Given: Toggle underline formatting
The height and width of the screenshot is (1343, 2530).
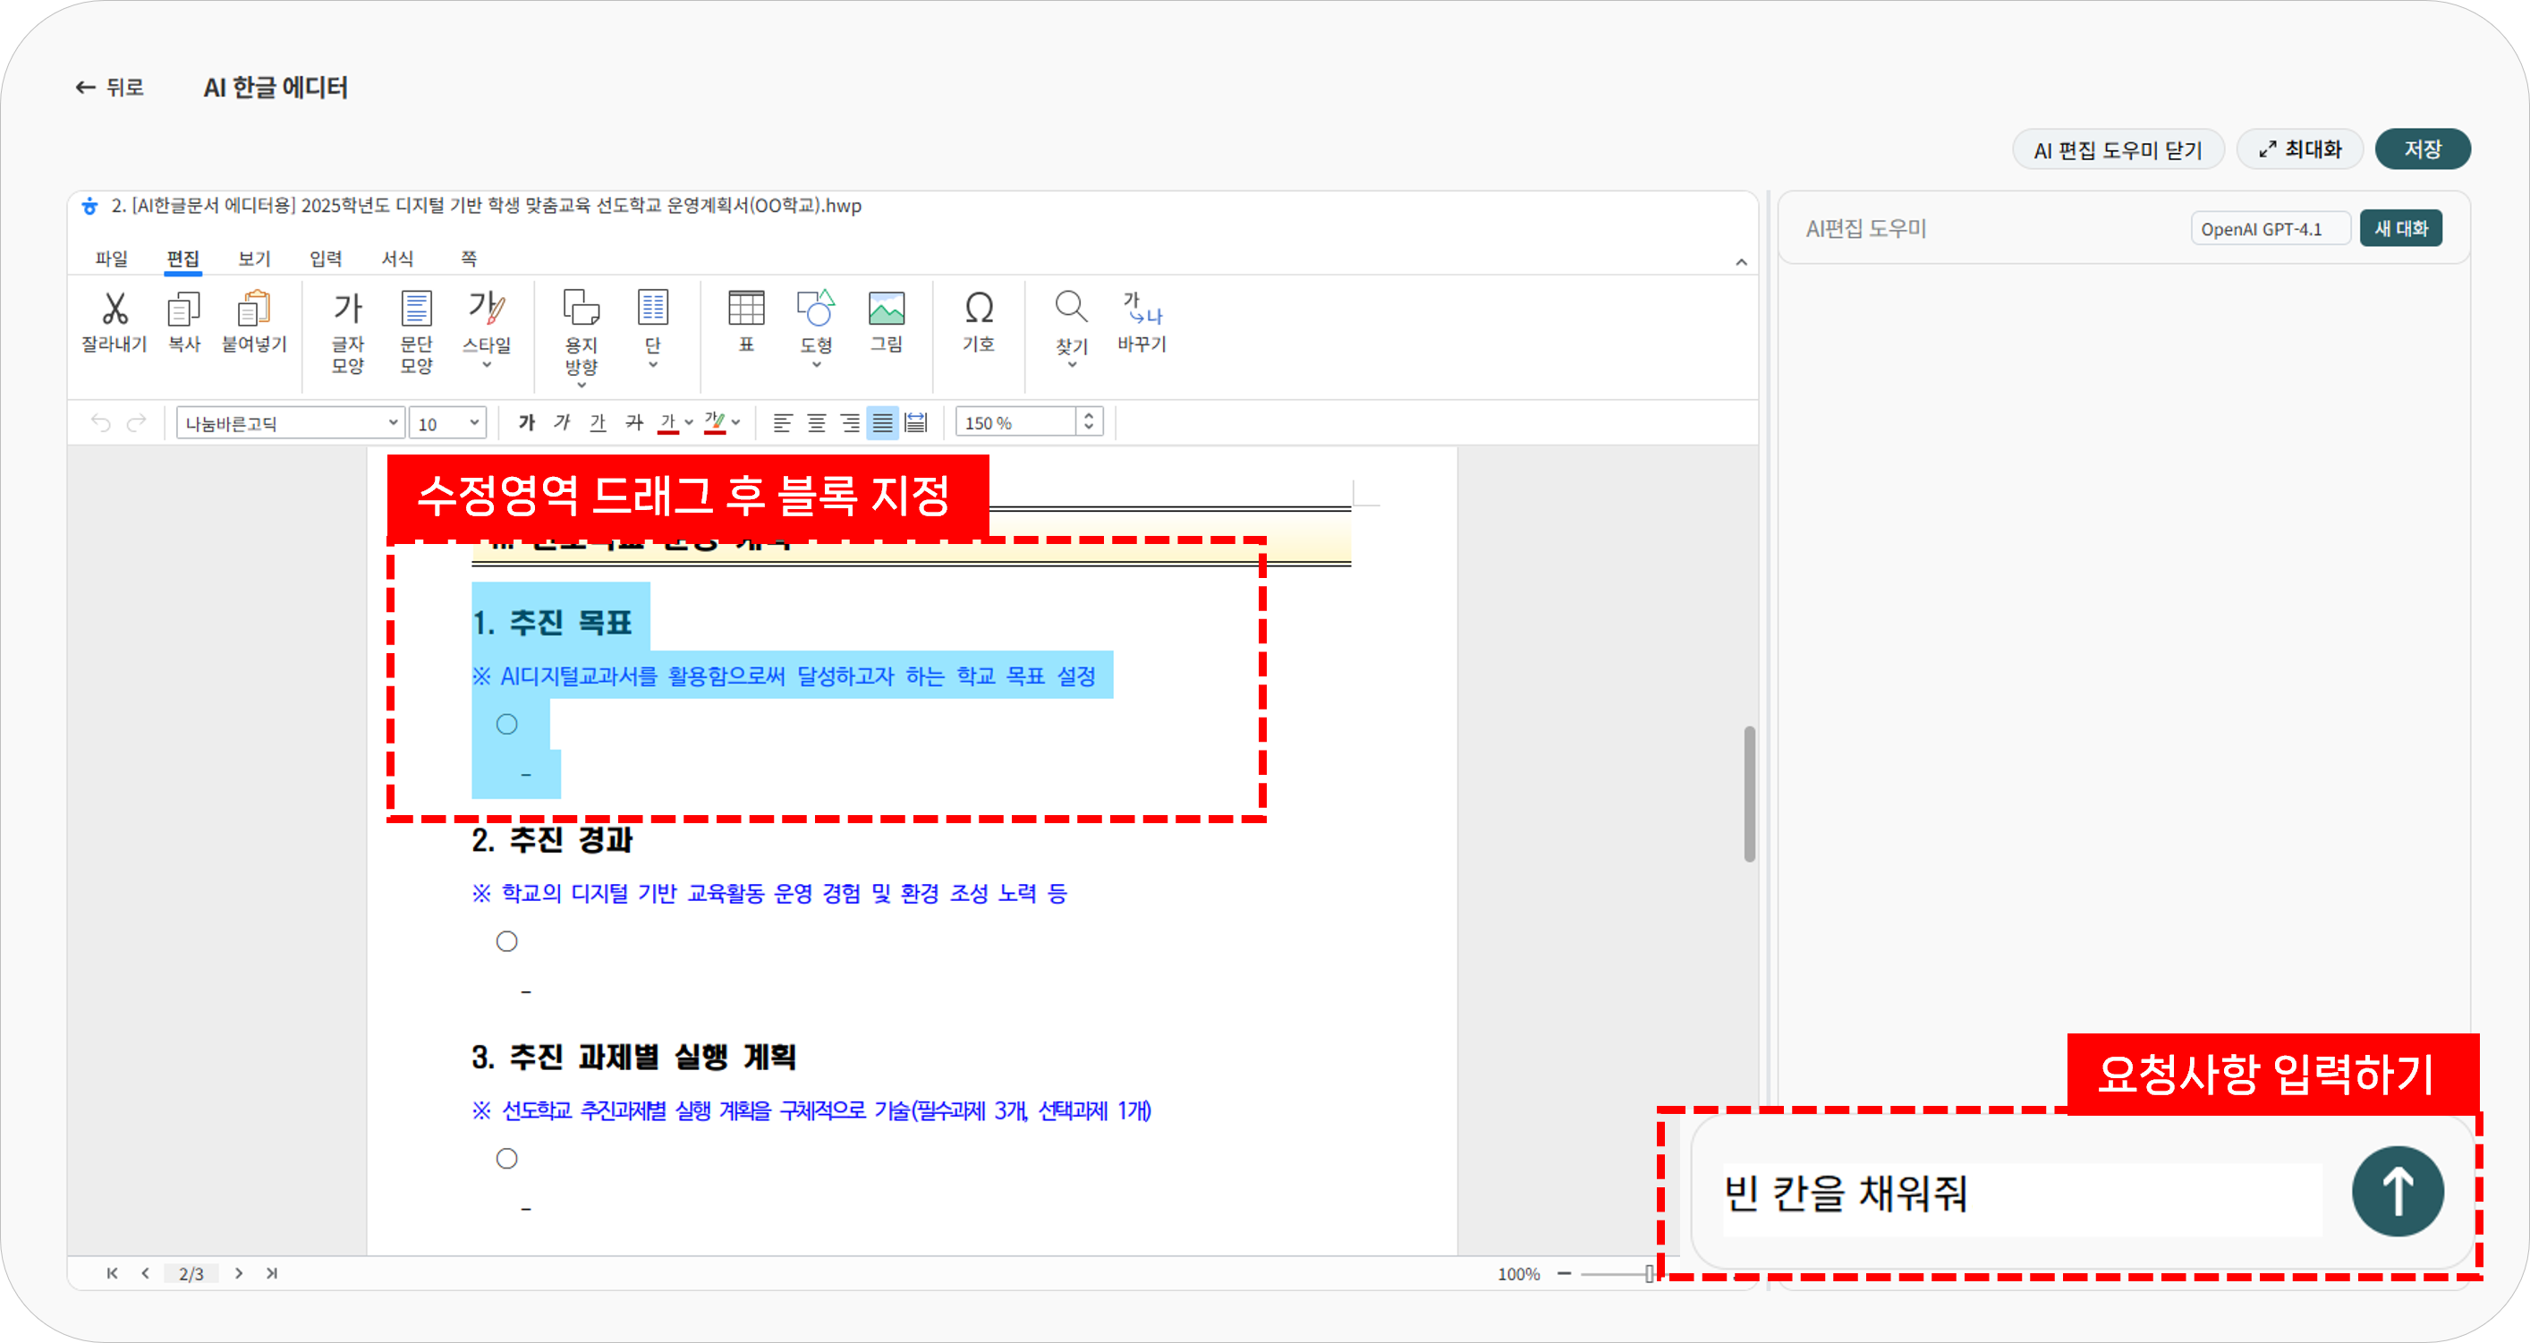Looking at the screenshot, I should [597, 422].
